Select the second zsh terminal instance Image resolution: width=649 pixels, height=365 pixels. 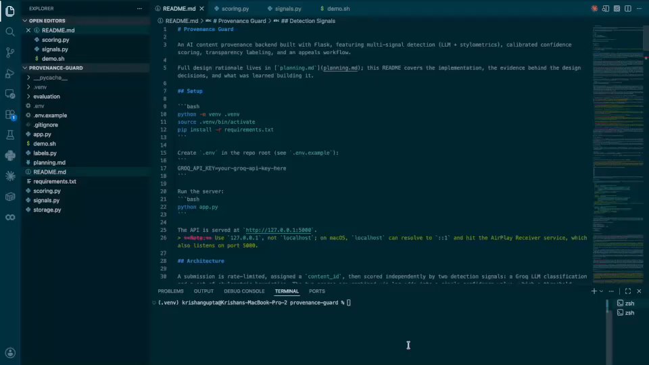pyautogui.click(x=626, y=313)
